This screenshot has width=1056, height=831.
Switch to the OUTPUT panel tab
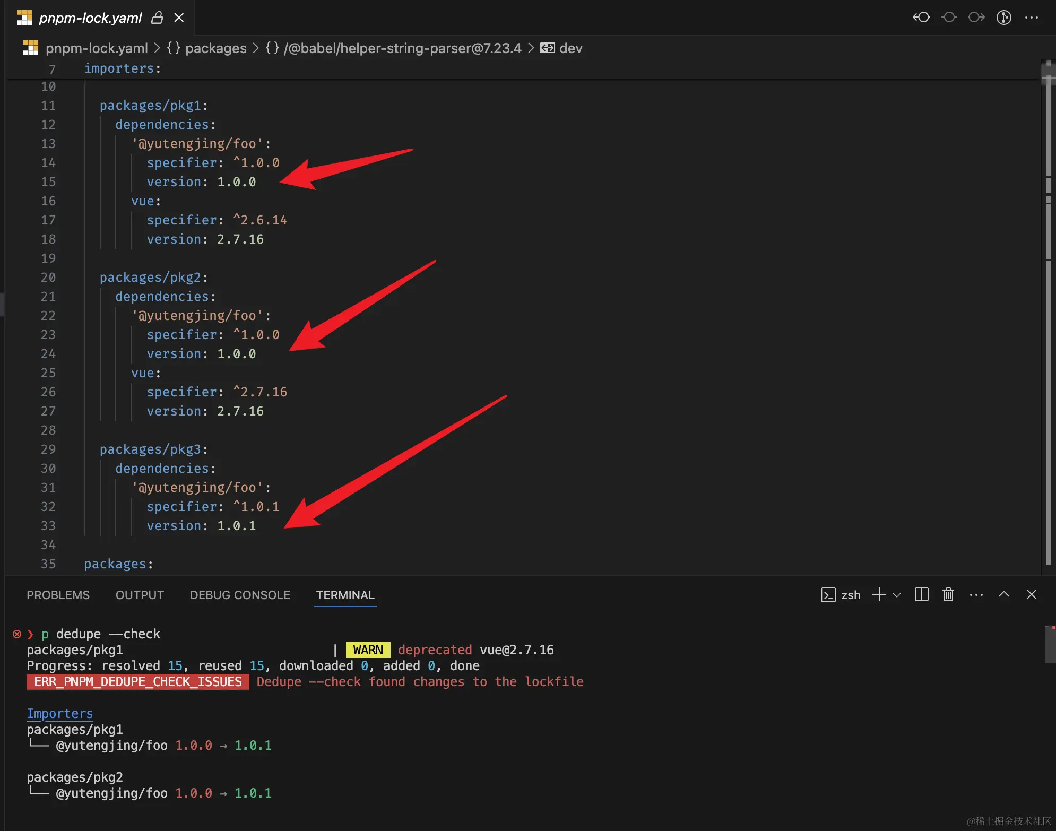[140, 595]
